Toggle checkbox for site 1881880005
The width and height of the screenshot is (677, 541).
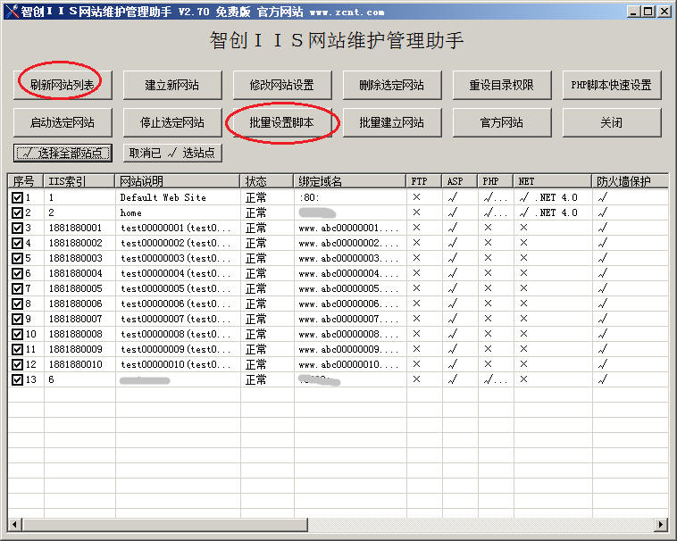click(x=17, y=288)
